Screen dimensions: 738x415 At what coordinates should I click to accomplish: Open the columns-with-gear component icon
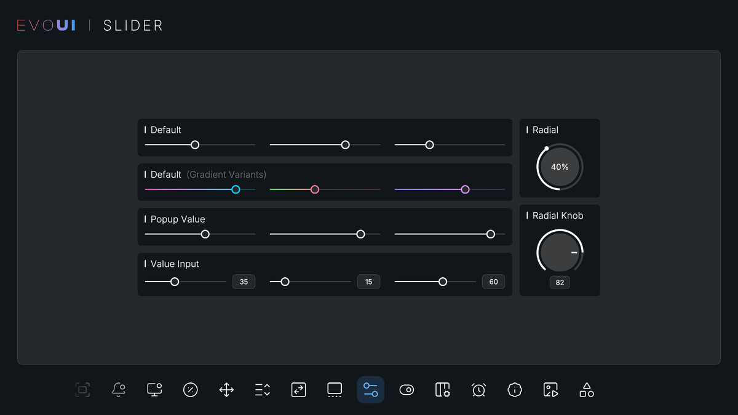tap(443, 389)
